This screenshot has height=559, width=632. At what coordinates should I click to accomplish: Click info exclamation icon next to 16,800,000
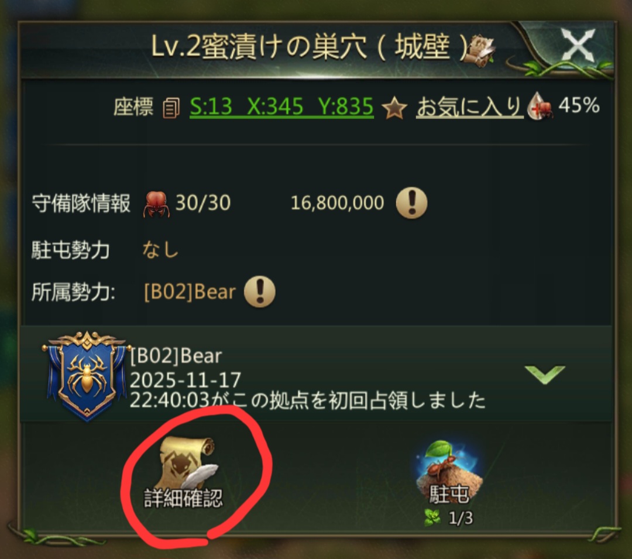(411, 203)
